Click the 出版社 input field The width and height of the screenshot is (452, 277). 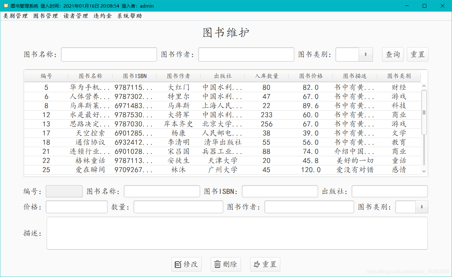pos(390,191)
